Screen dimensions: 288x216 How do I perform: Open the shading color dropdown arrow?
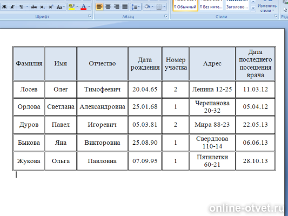(152, 7)
